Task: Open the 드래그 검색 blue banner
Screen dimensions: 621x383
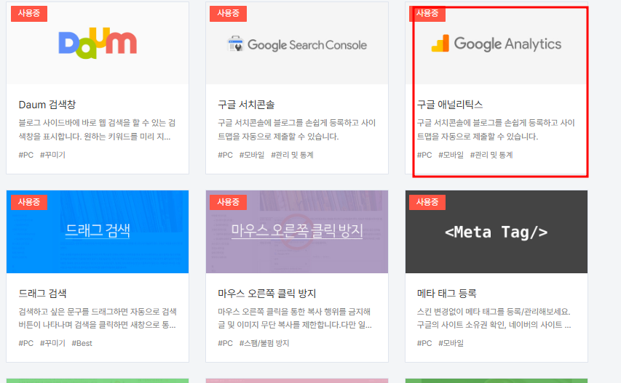Action: (x=98, y=232)
